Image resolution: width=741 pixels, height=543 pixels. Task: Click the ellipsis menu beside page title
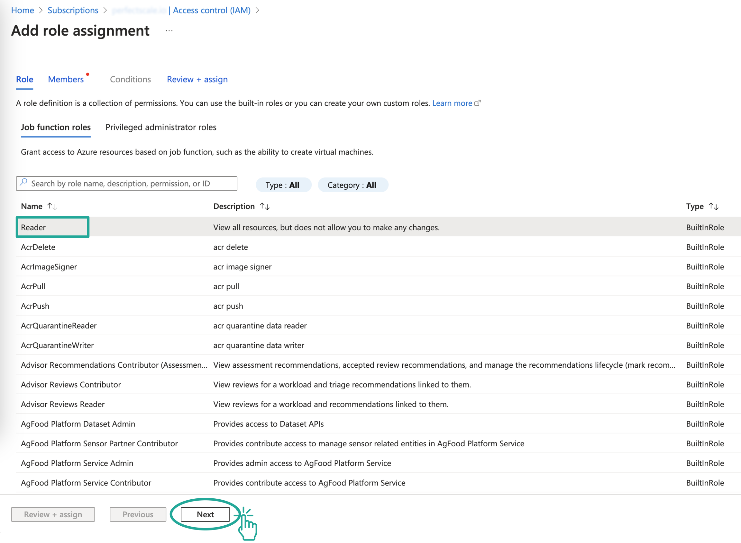coord(169,31)
